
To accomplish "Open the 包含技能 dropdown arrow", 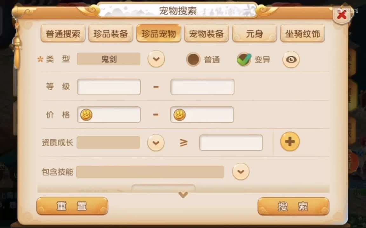I will (241, 172).
